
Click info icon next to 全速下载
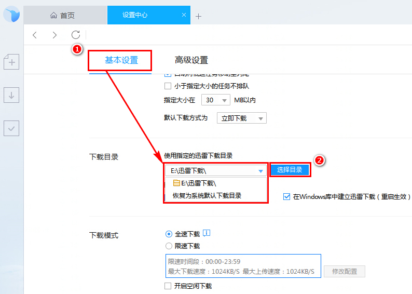pyautogui.click(x=207, y=233)
